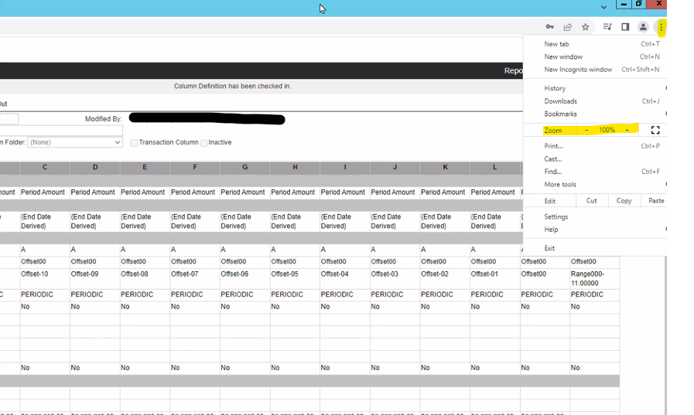Check the Inactive checkbox
Screen dimensions: 694x415
click(x=203, y=143)
